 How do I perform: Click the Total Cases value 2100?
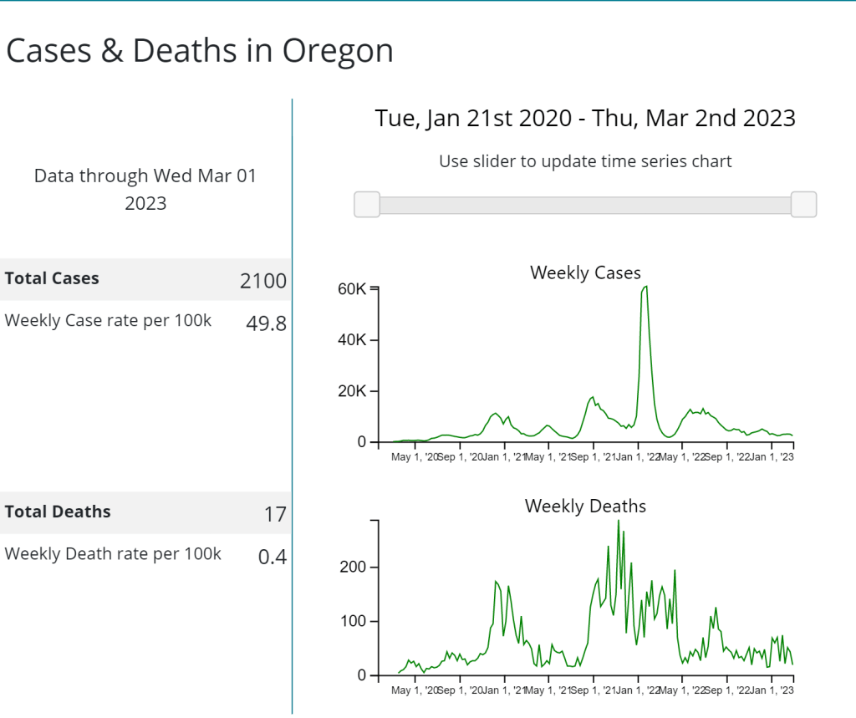click(263, 281)
